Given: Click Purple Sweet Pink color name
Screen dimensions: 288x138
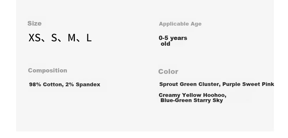Looking at the screenshot, I should (x=248, y=84).
